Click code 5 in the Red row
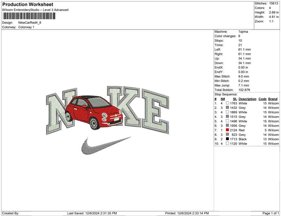 [266, 130]
